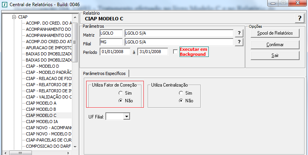The height and width of the screenshot is (155, 308).
Task: Click the Filial name field LGOLO S/A
Action: pos(179,42)
